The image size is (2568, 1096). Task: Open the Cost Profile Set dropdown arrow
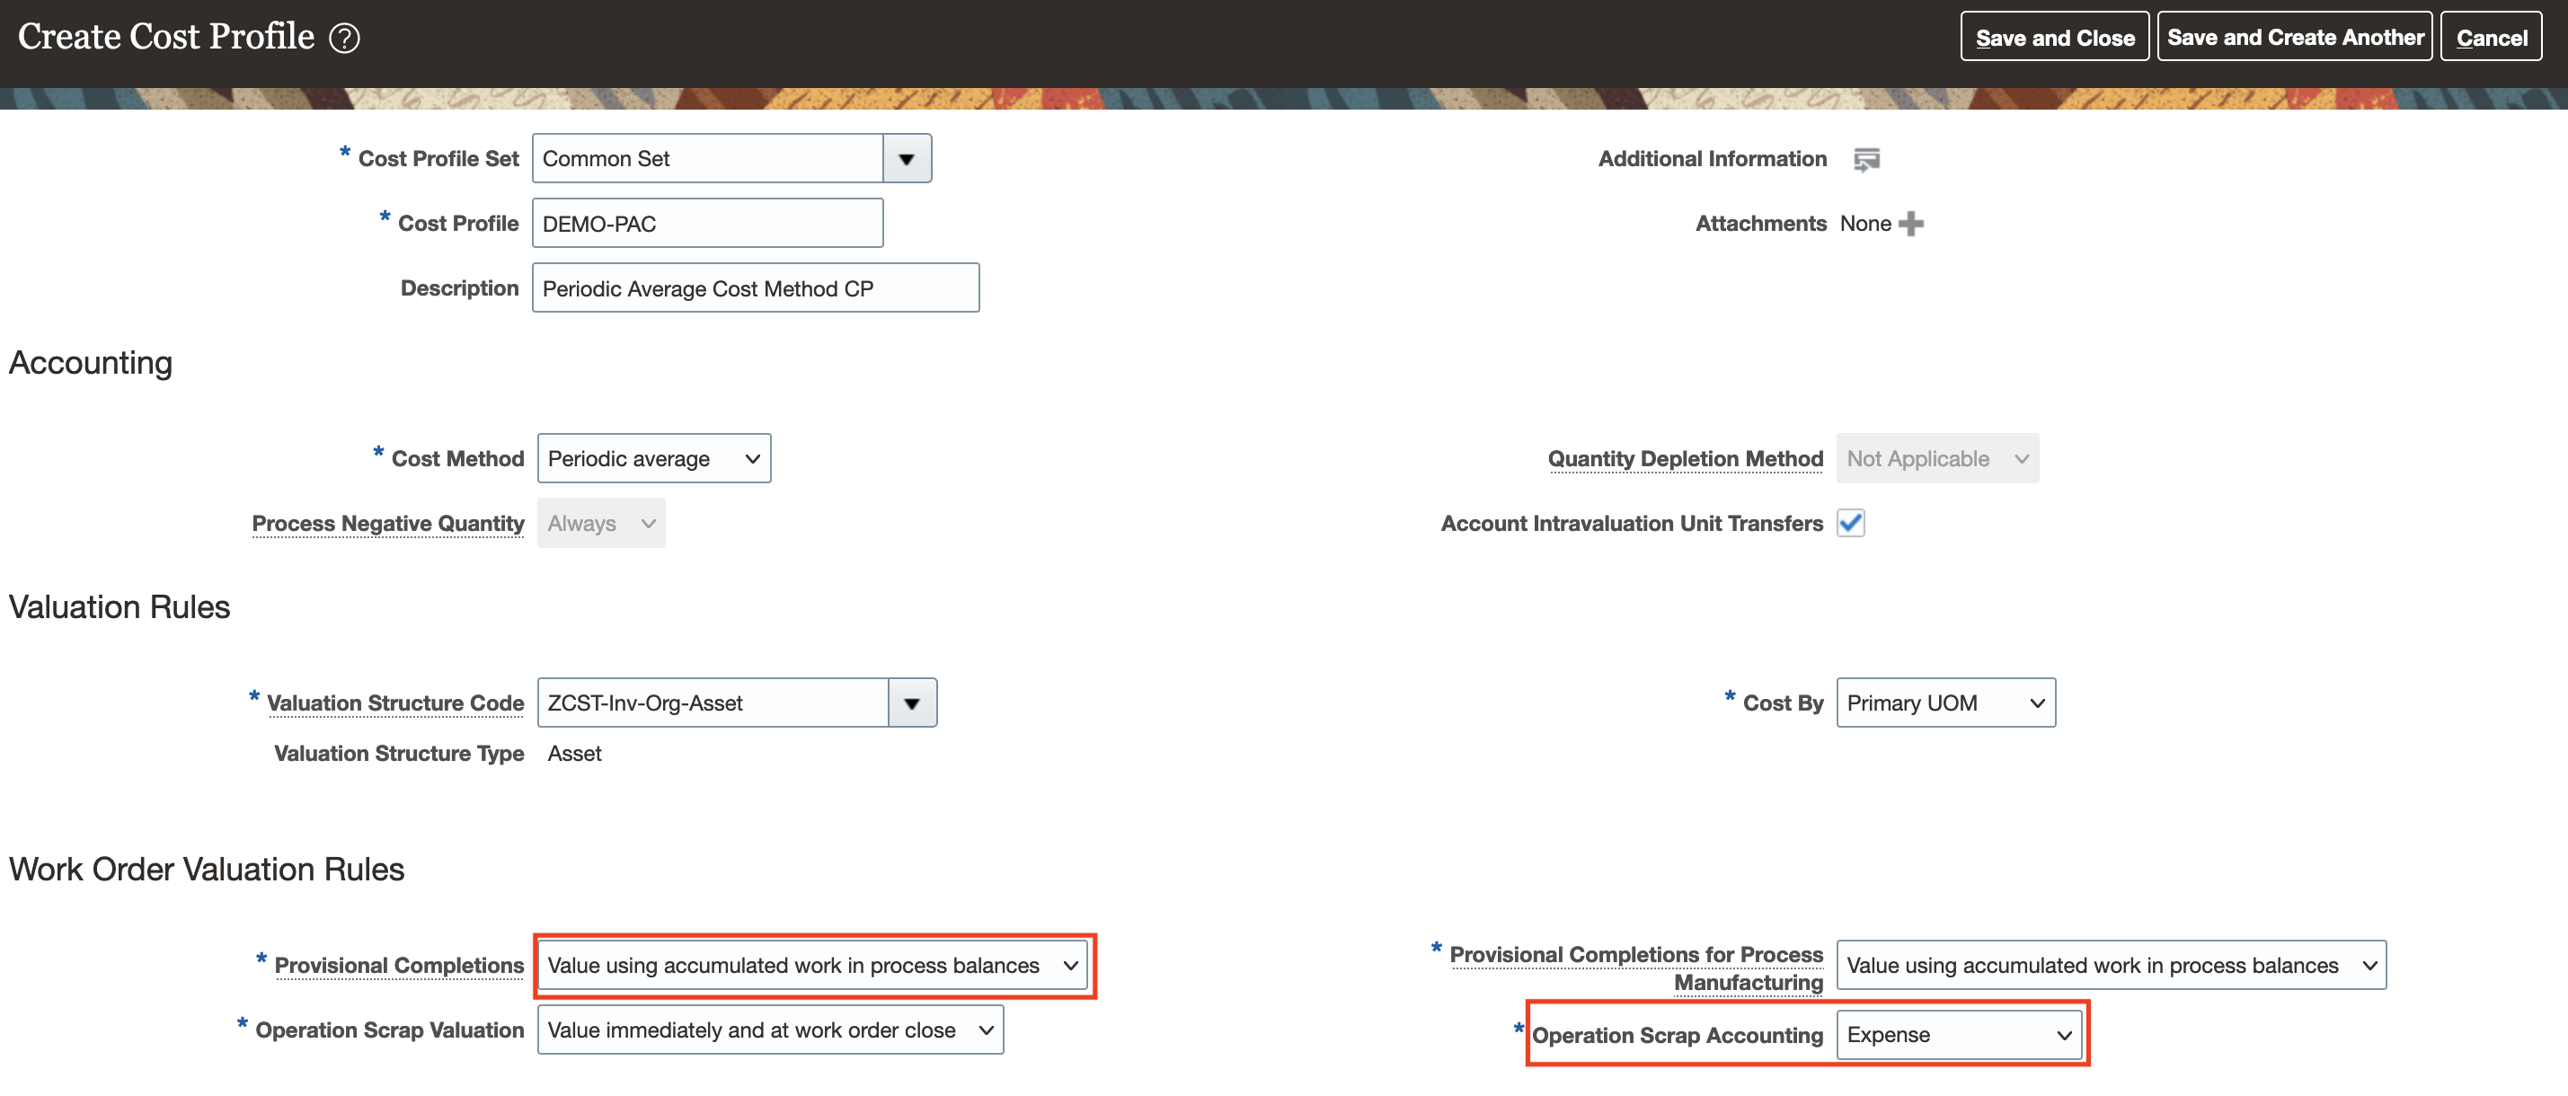coord(907,158)
